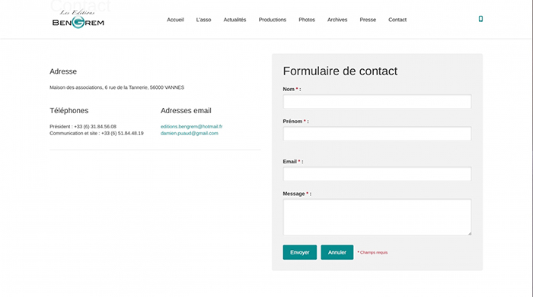Click the Message text area
Screen dimensions: 533x297
[x=377, y=217]
